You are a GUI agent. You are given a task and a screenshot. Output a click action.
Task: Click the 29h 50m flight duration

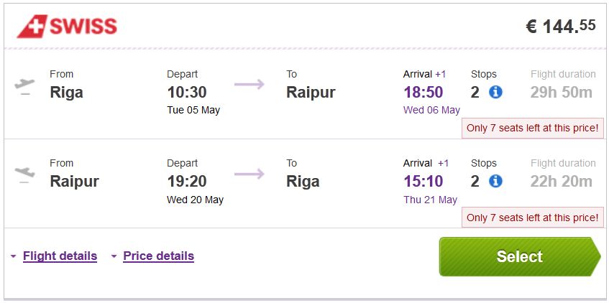pos(562,92)
